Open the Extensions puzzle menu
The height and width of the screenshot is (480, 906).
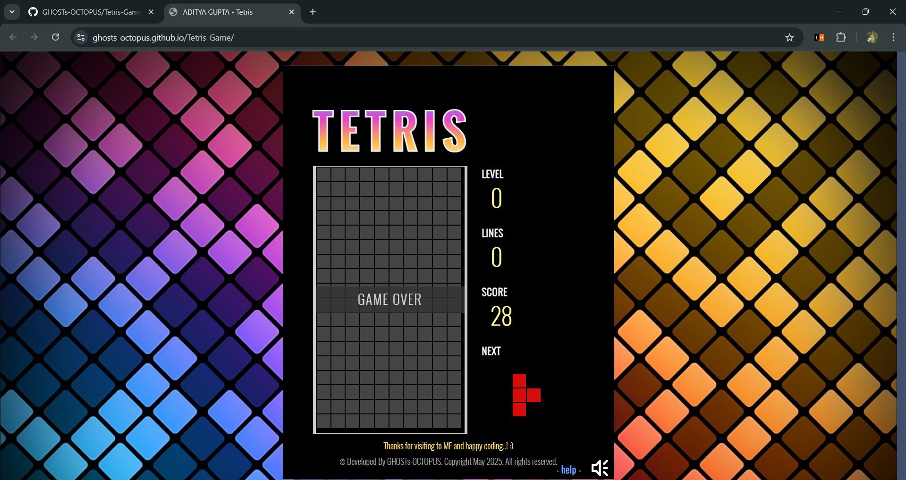click(x=841, y=37)
